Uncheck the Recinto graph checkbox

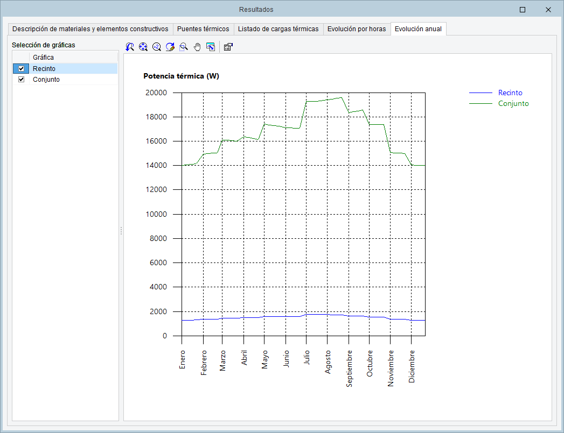click(x=22, y=69)
